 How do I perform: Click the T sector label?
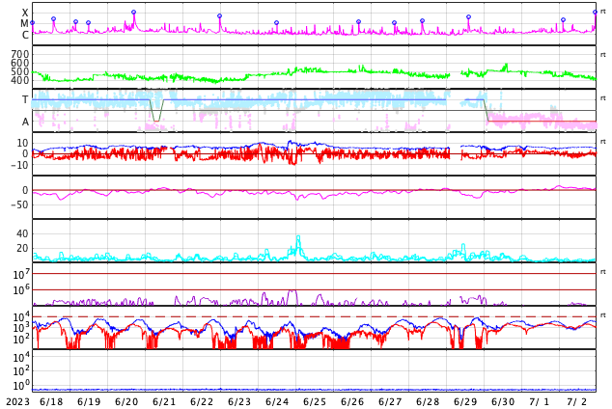25,99
